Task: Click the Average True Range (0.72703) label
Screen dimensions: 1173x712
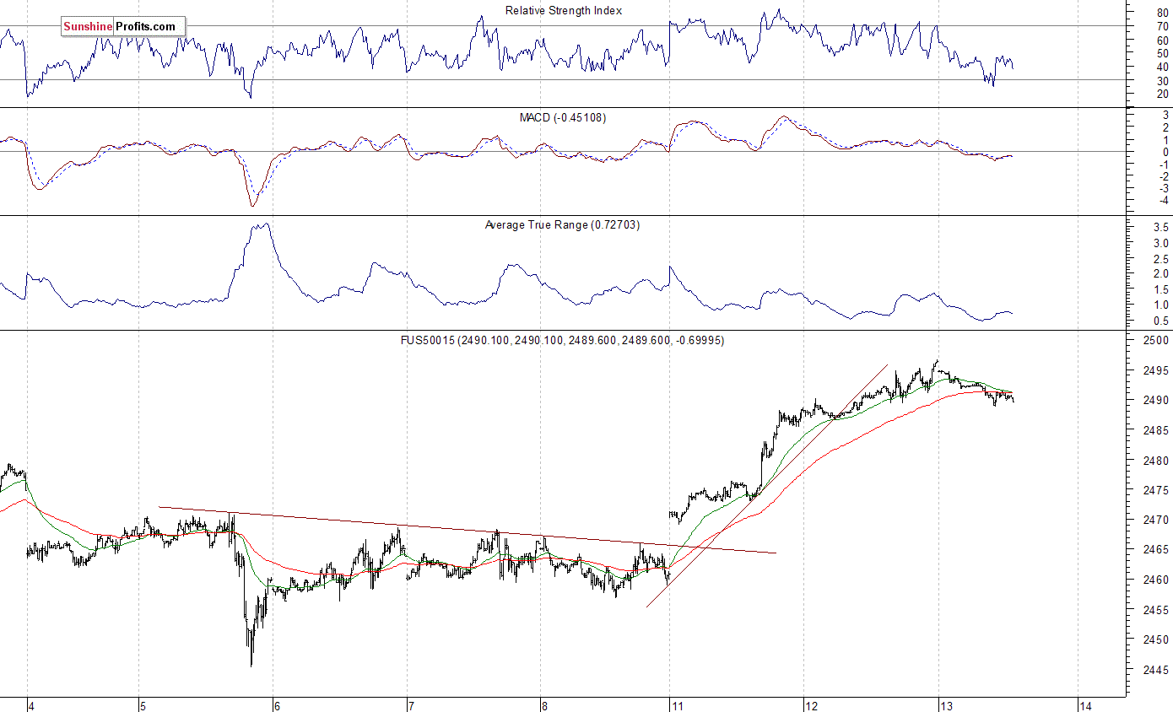Action: tap(562, 225)
